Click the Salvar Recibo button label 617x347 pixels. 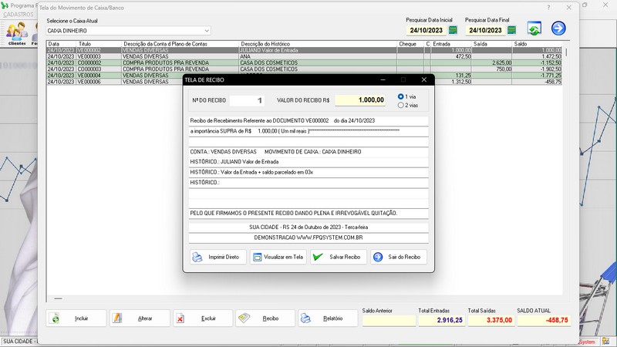345,257
